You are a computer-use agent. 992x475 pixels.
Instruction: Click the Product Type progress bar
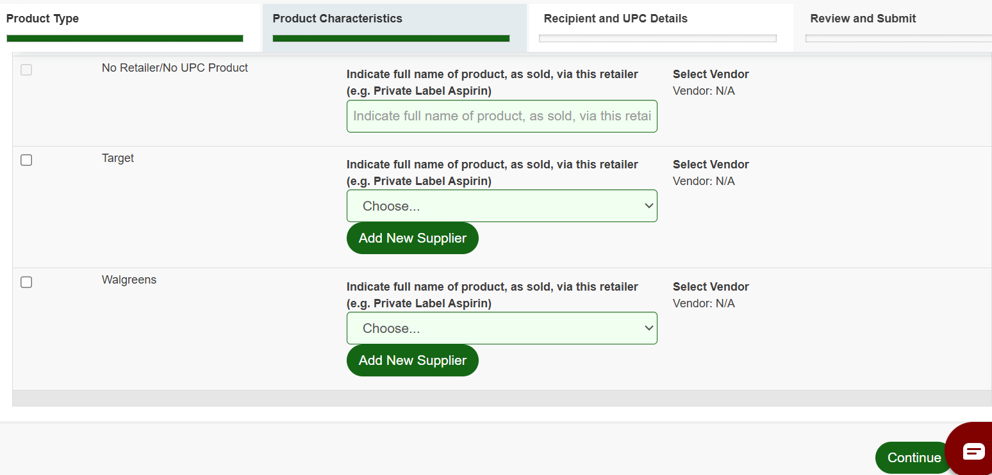point(125,38)
